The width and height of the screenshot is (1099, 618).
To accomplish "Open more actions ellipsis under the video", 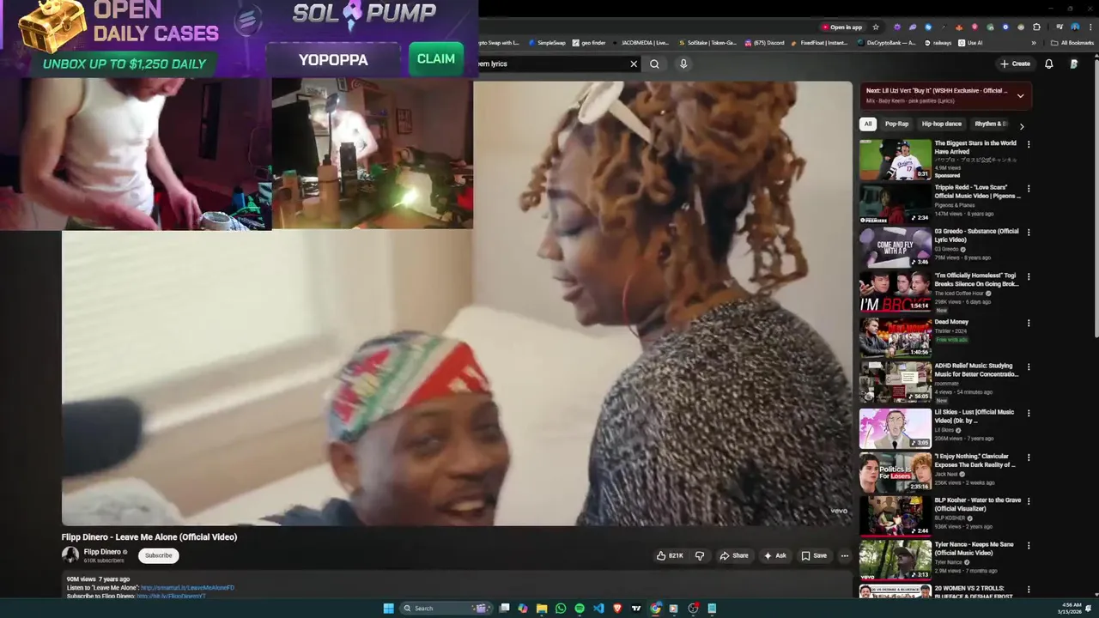I will point(844,555).
